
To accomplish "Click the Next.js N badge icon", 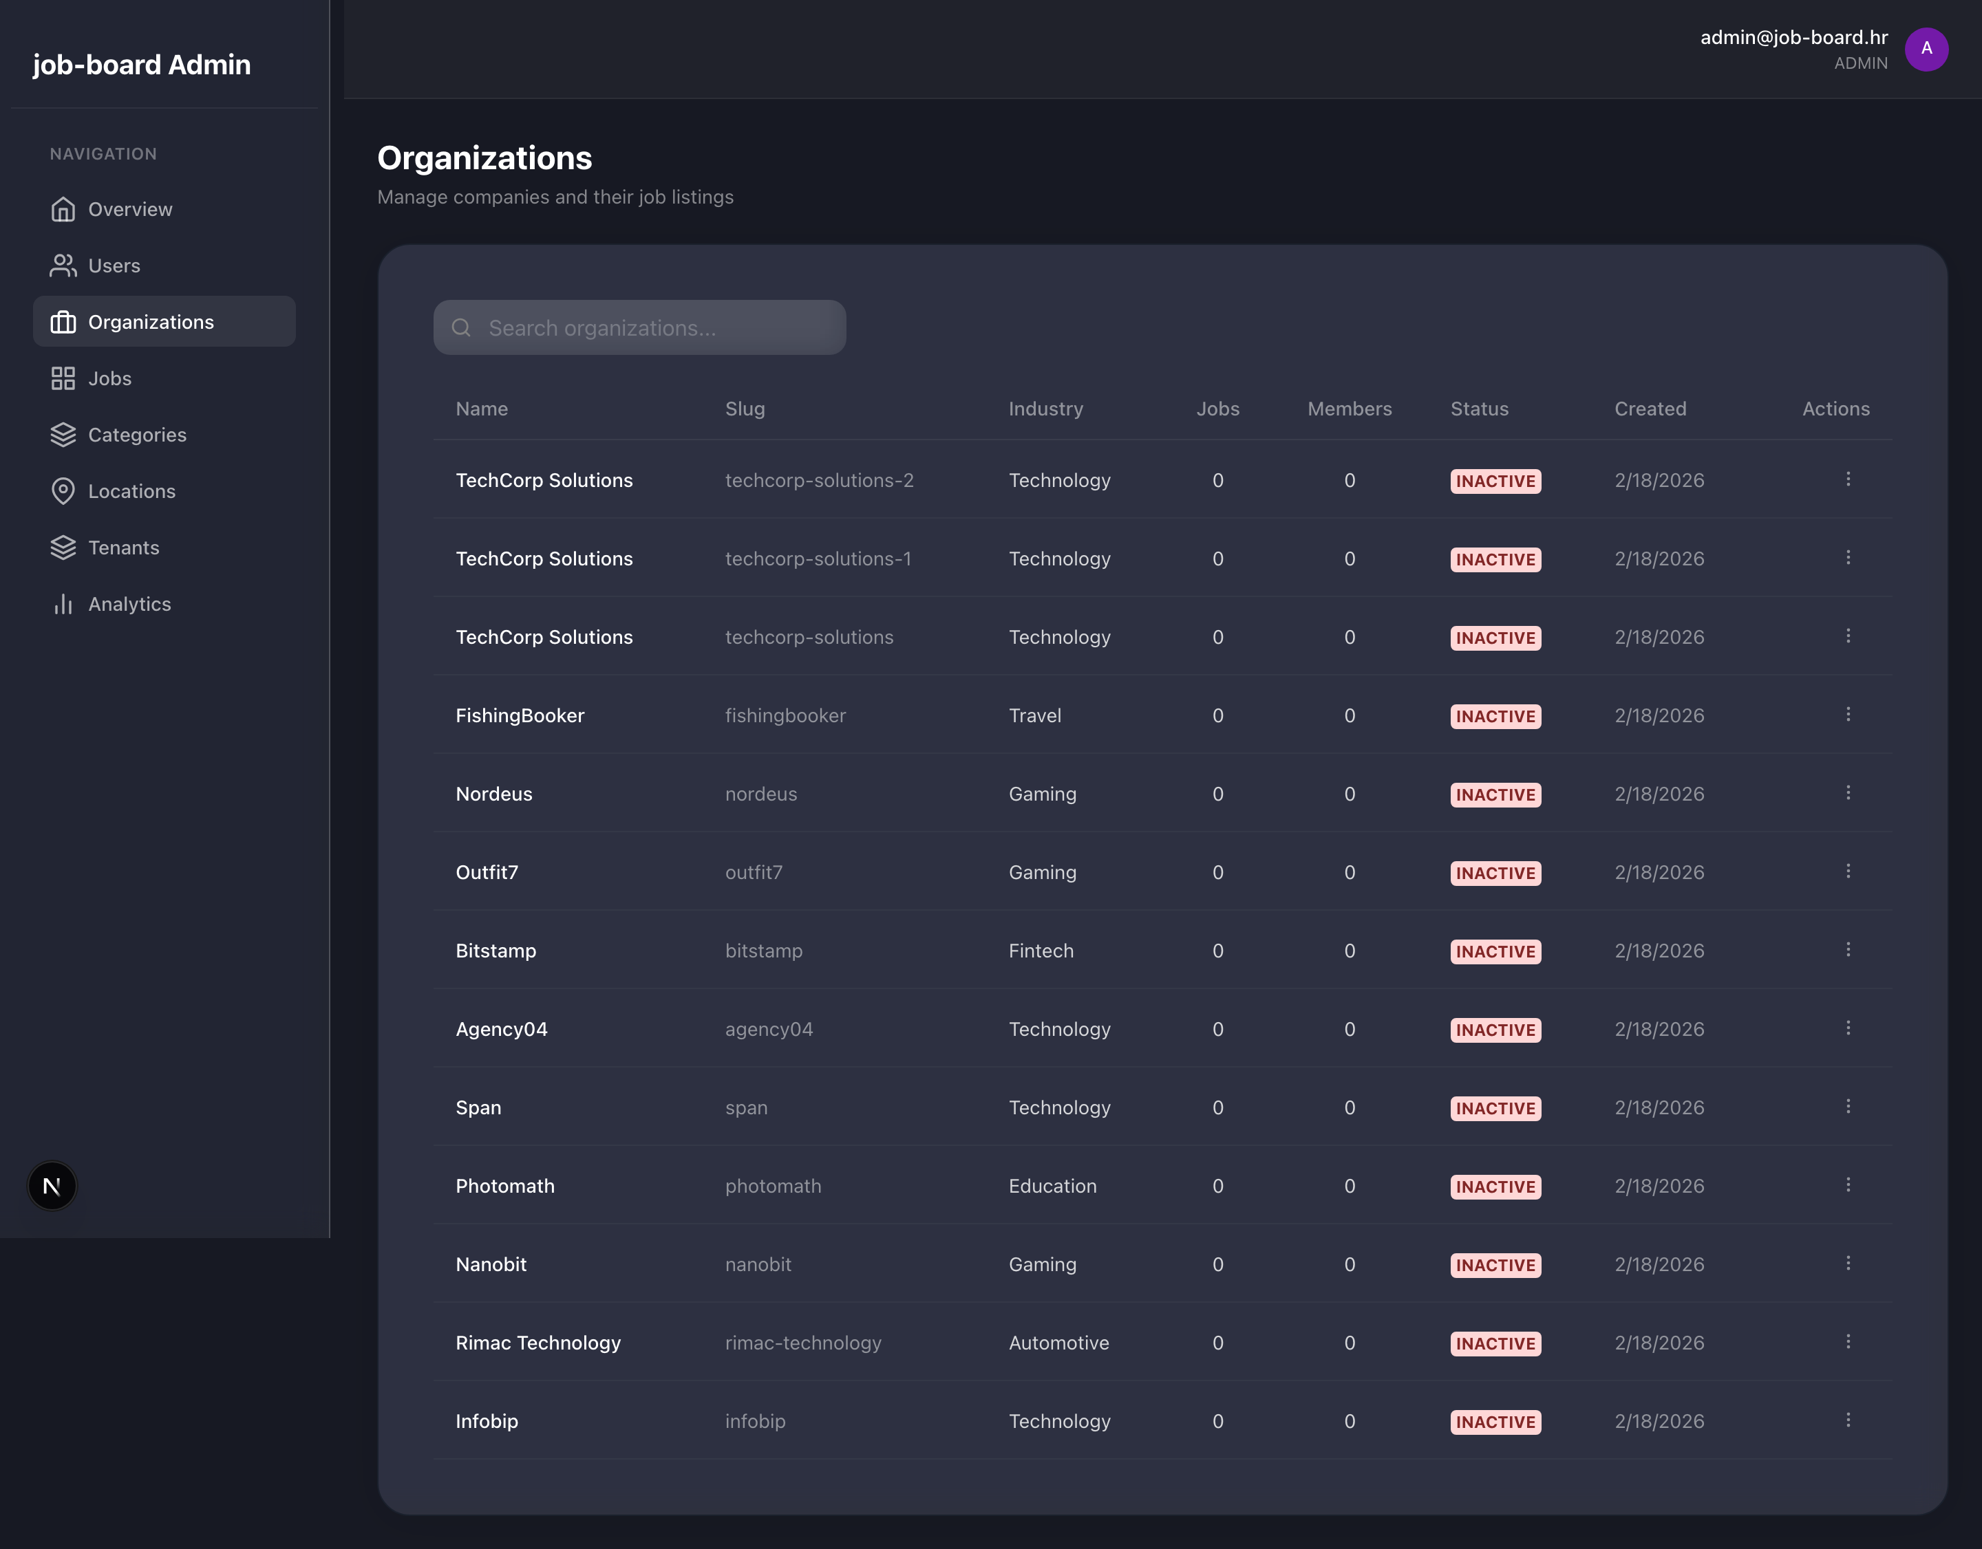I will (52, 1185).
